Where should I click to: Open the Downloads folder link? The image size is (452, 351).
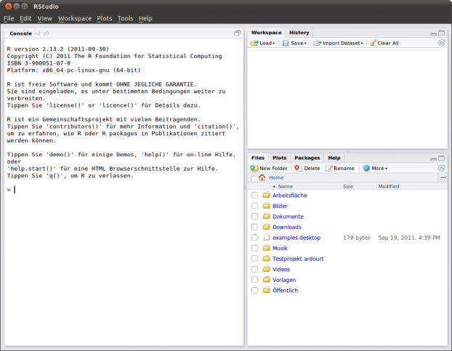pos(287,227)
